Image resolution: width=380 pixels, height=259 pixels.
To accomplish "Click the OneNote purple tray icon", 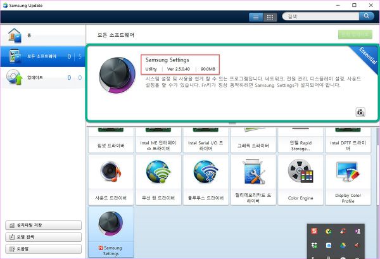I will coord(357,231).
